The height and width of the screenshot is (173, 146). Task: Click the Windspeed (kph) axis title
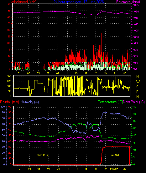pyautogui.click(x=23, y=2)
